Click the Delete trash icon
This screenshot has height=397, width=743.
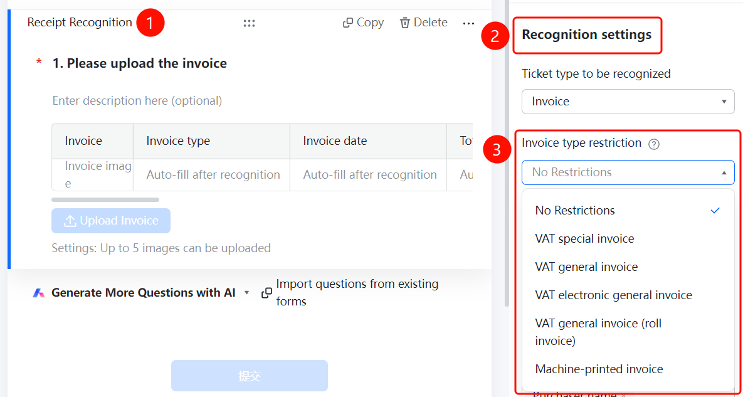click(404, 23)
